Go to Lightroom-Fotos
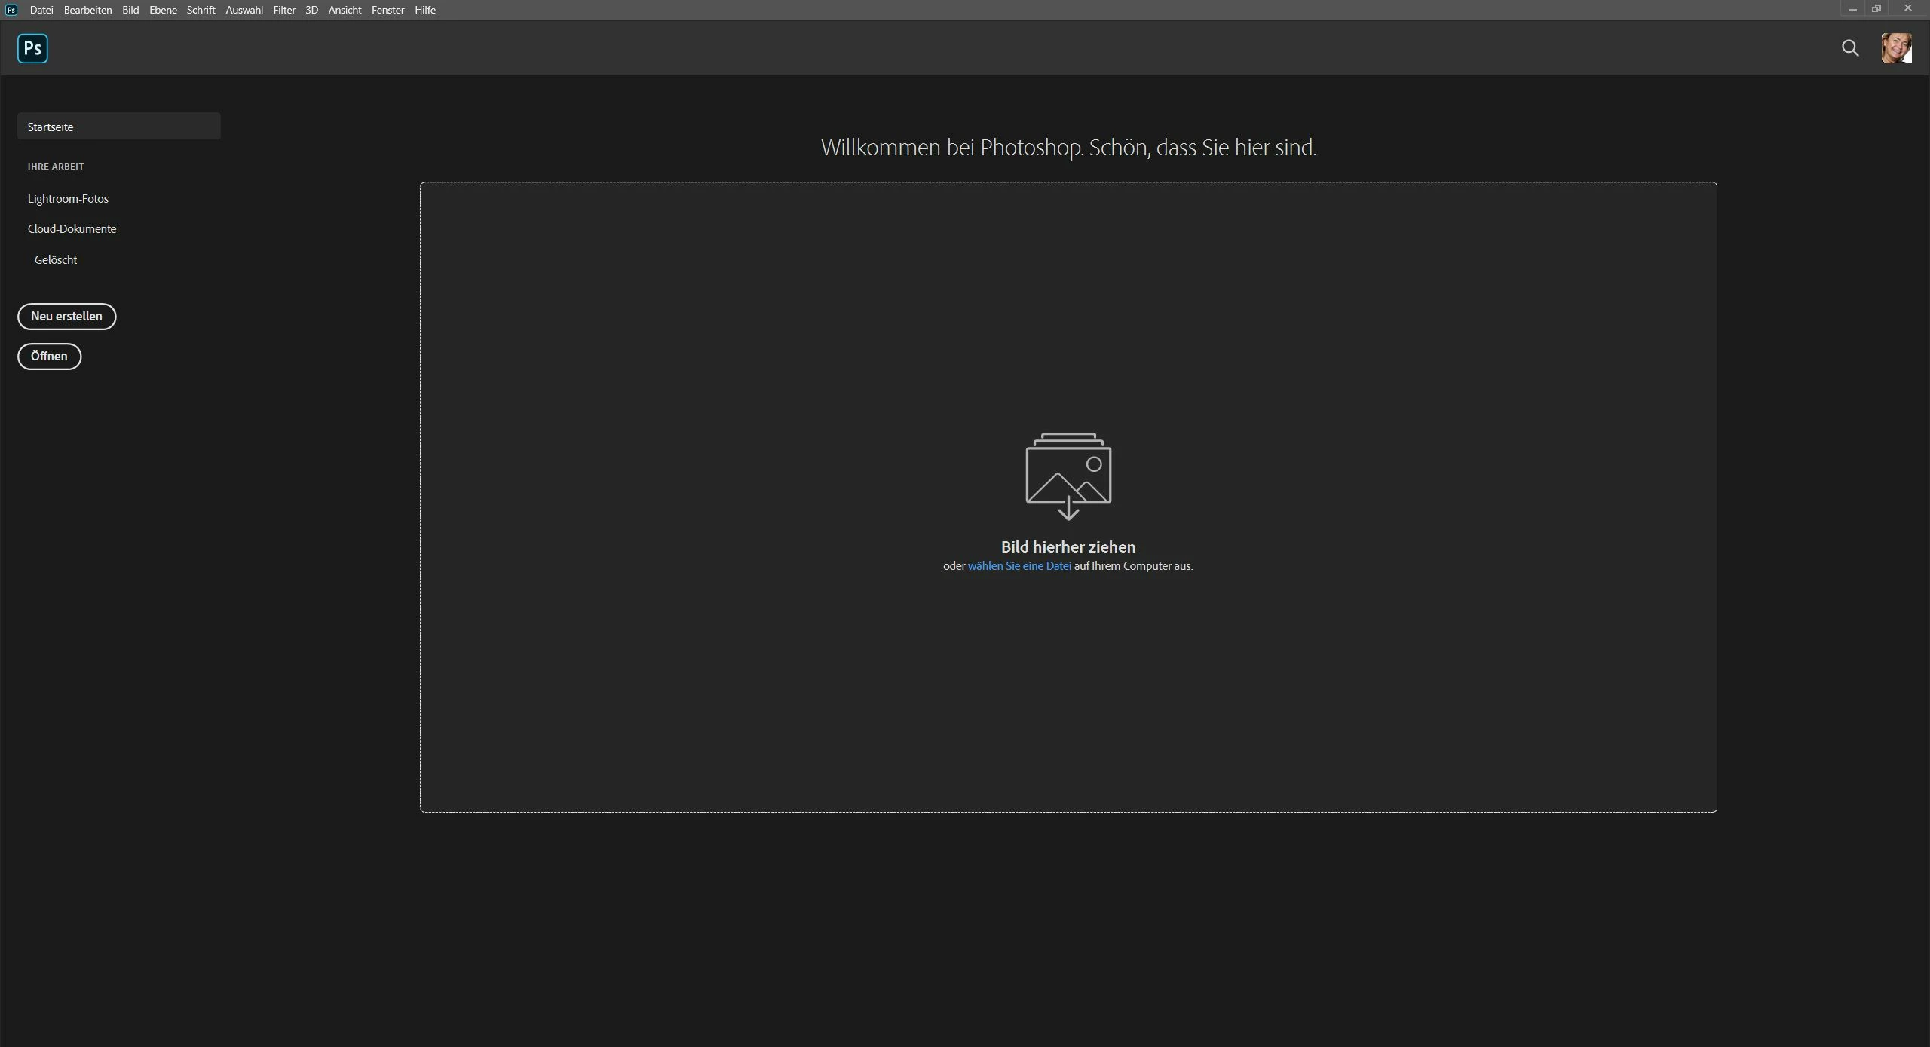This screenshot has width=1930, height=1047. tap(68, 199)
